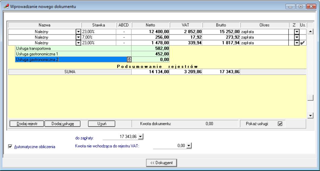
Task: Open the do zapłaty amount dropdown
Action: tap(141, 137)
